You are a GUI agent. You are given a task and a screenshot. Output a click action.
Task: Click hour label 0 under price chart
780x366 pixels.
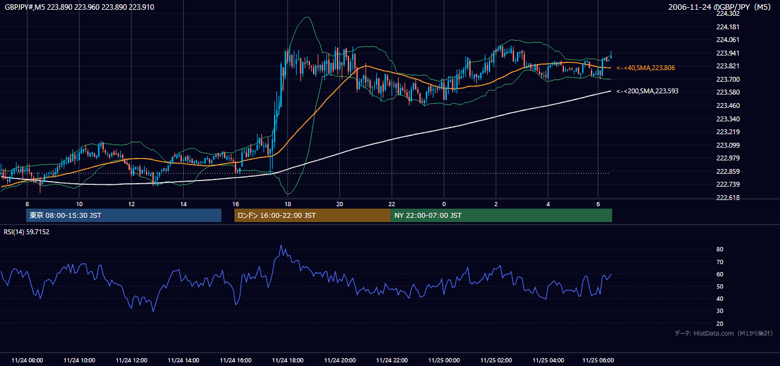[x=444, y=204]
